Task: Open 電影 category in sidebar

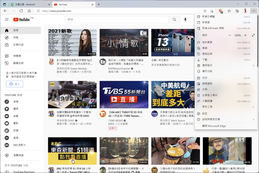Action: pos(21,123)
